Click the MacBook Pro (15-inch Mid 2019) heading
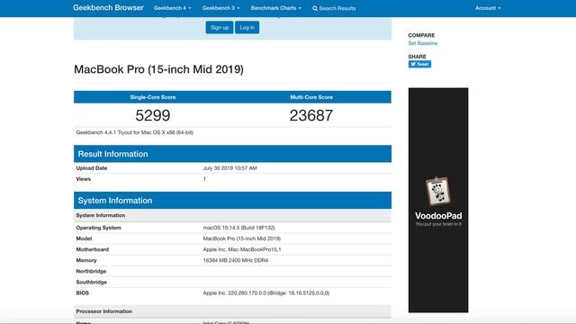This screenshot has width=576, height=324. point(158,69)
